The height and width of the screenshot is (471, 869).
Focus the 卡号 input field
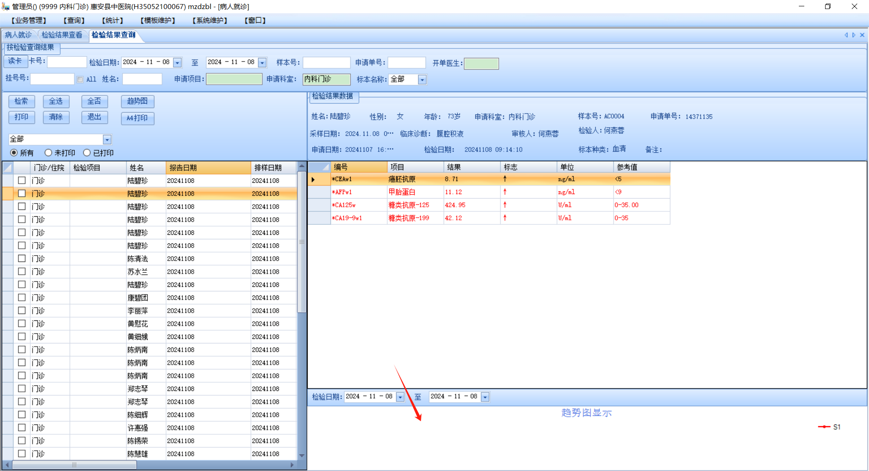click(x=67, y=62)
